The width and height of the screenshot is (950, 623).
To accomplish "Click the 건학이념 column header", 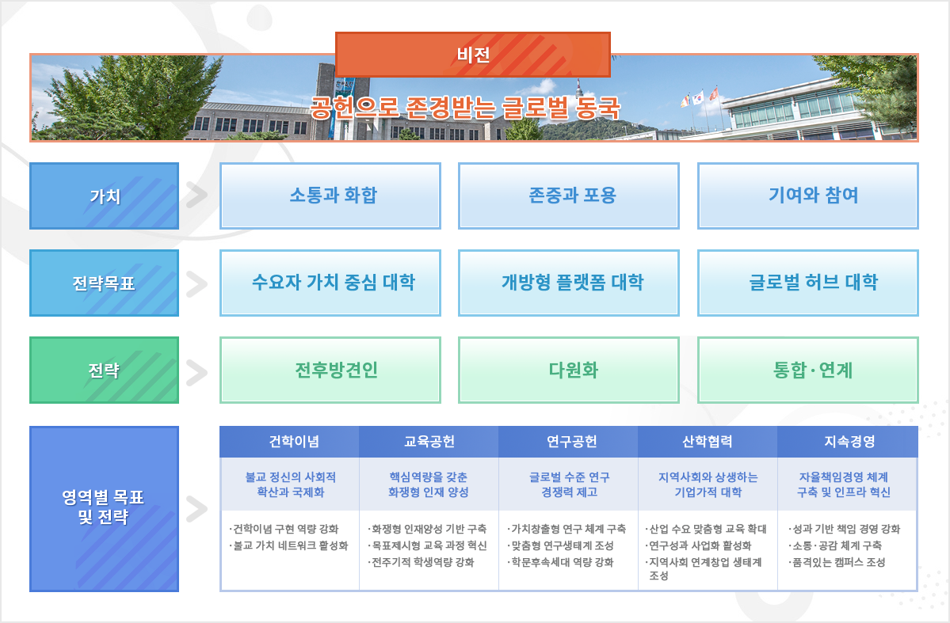I will [290, 442].
